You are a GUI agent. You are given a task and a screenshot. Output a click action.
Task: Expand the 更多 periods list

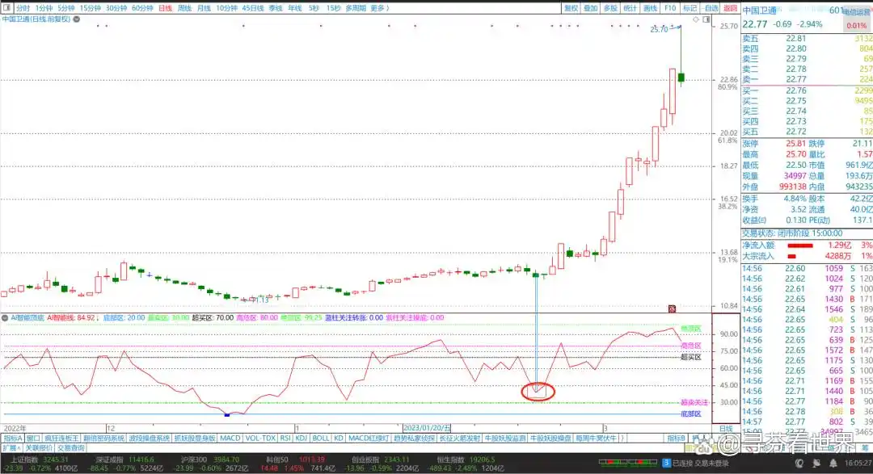pyautogui.click(x=379, y=7)
